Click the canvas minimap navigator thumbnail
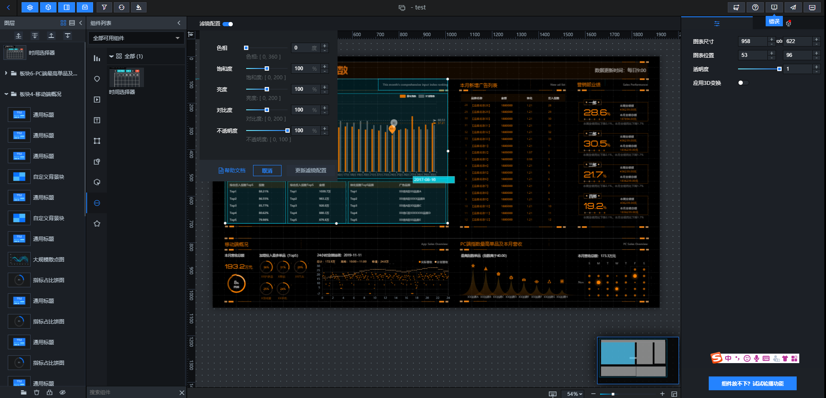Viewport: 826px width, 398px height. [638, 361]
